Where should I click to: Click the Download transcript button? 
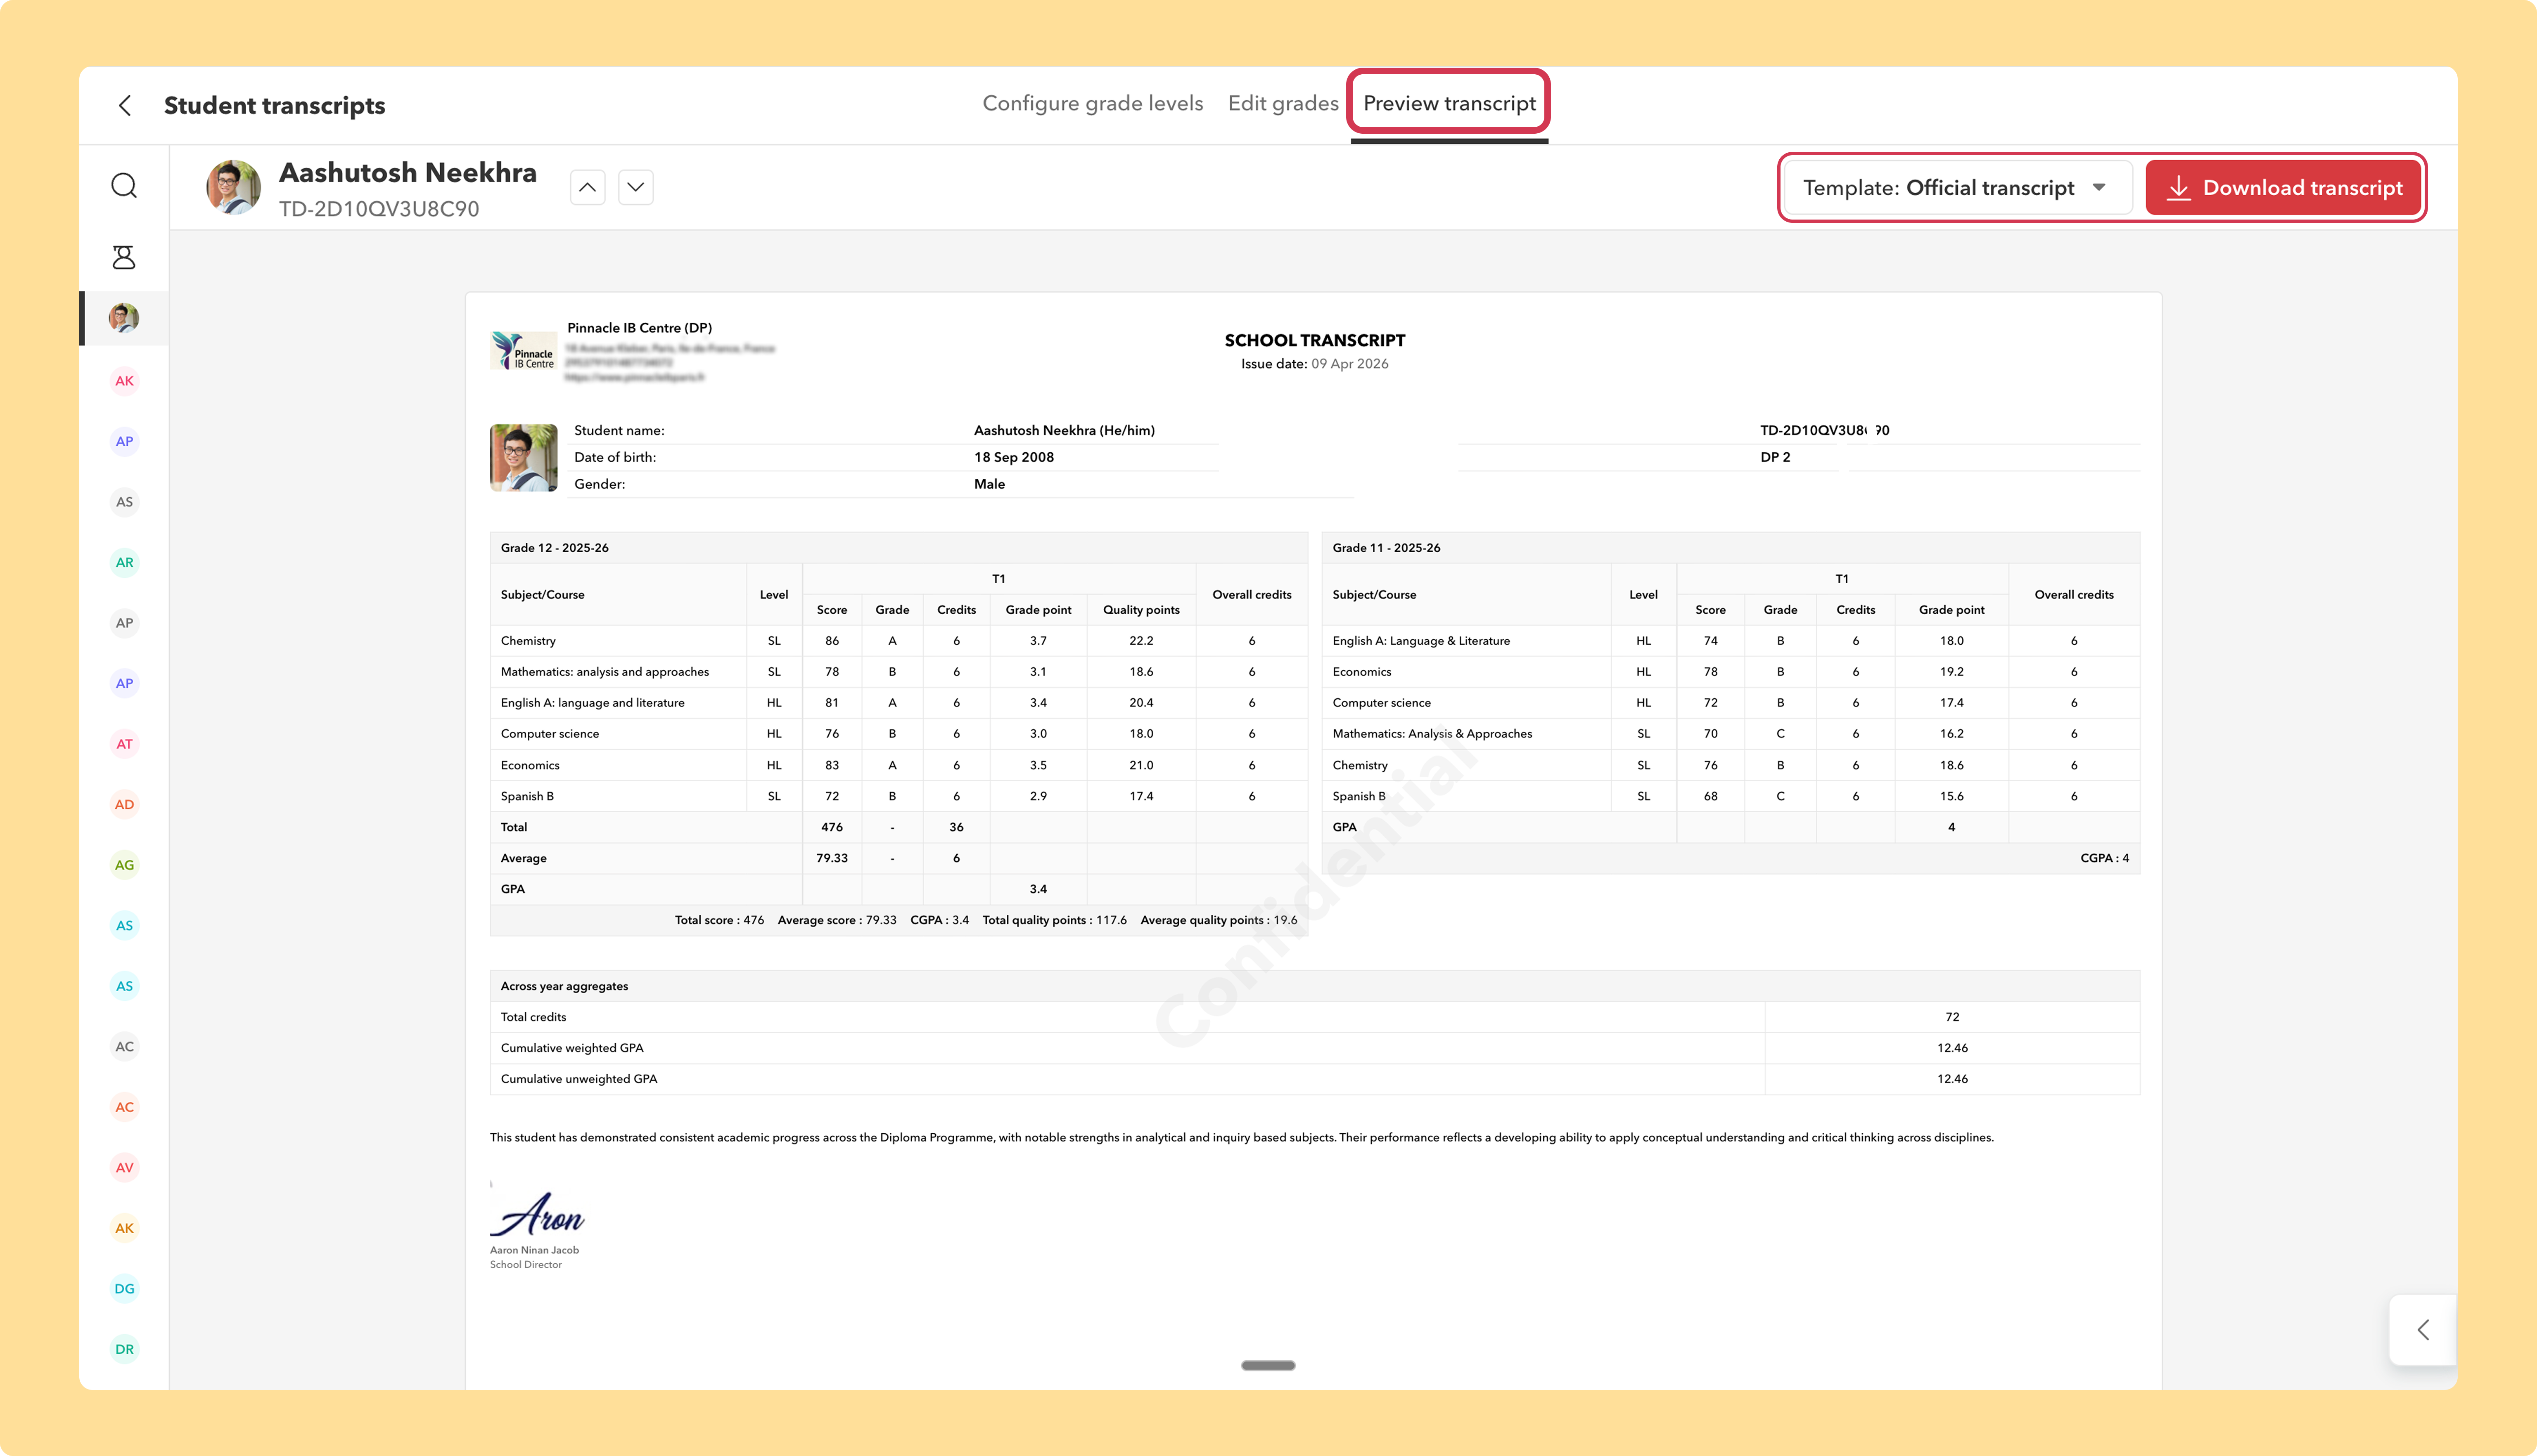pos(2283,188)
